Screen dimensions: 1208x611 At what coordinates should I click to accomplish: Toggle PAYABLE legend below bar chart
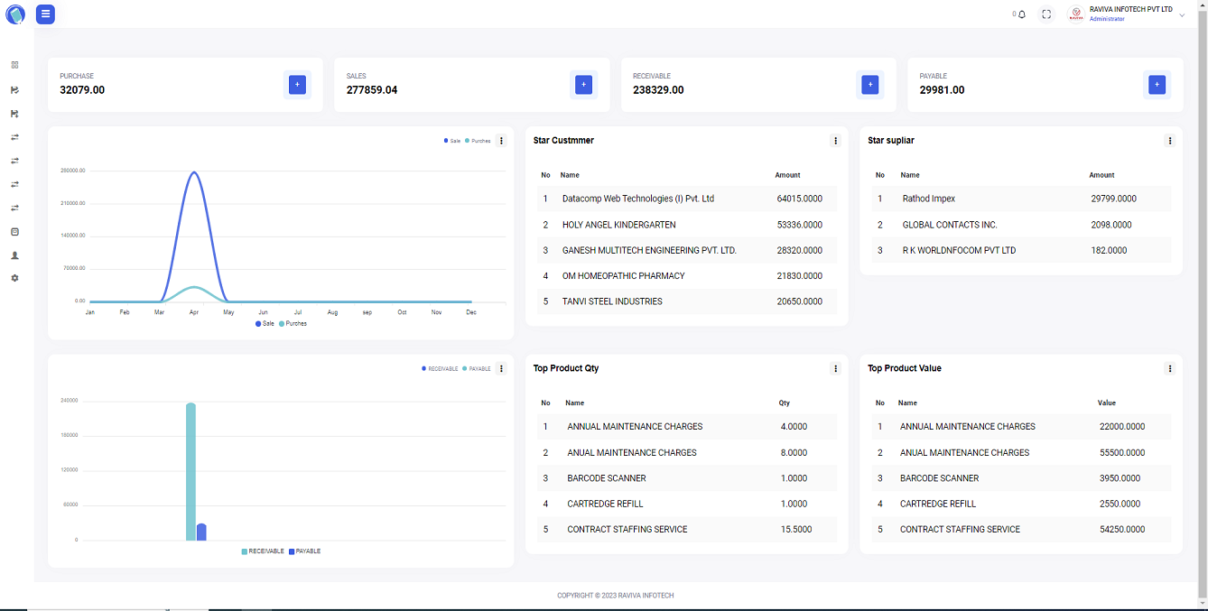pos(304,551)
